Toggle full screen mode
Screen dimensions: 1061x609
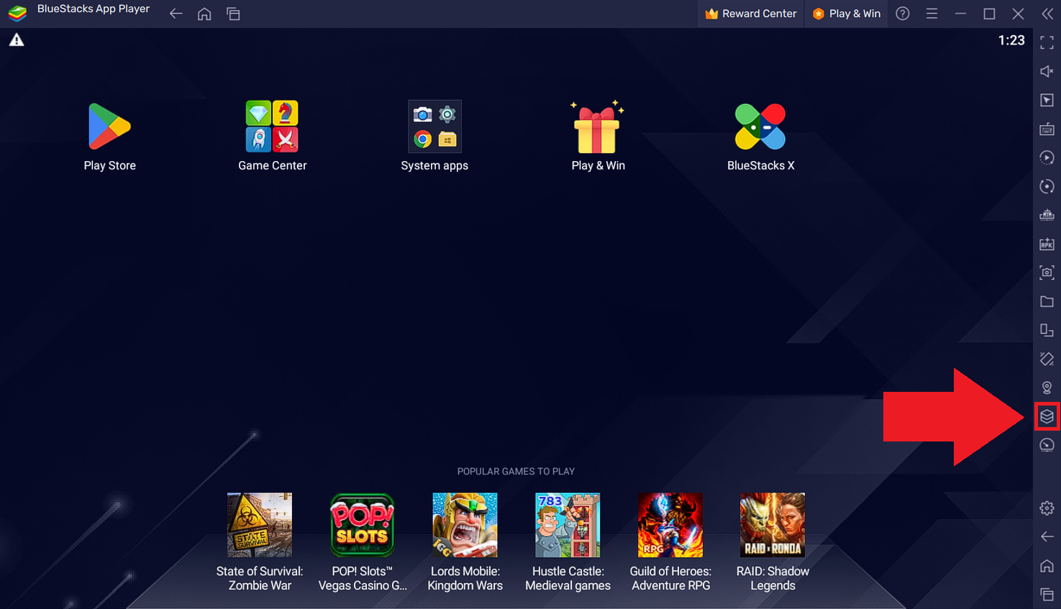click(x=1047, y=42)
